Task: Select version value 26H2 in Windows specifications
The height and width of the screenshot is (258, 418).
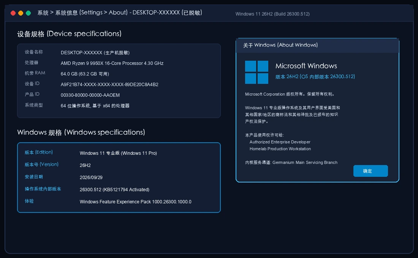Action: [85, 165]
